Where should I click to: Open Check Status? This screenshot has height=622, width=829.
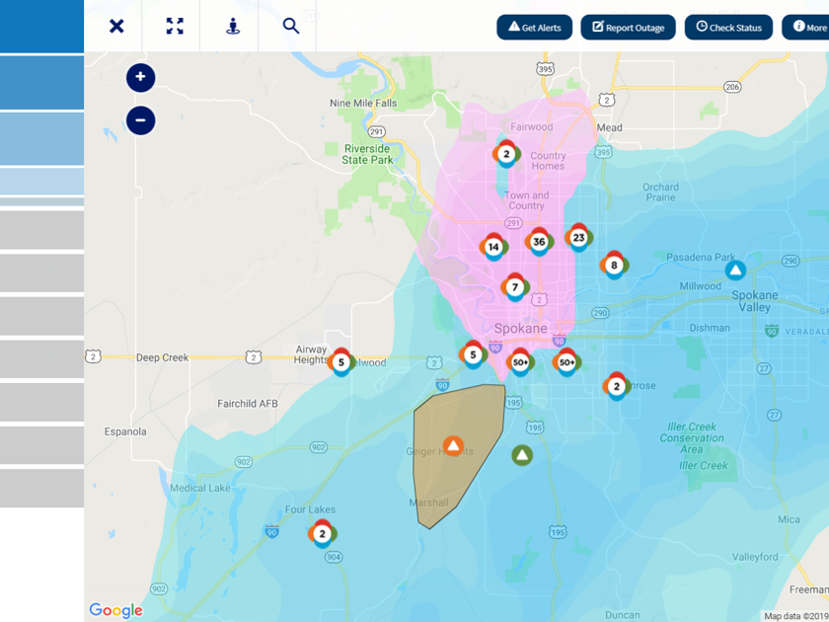[728, 28]
